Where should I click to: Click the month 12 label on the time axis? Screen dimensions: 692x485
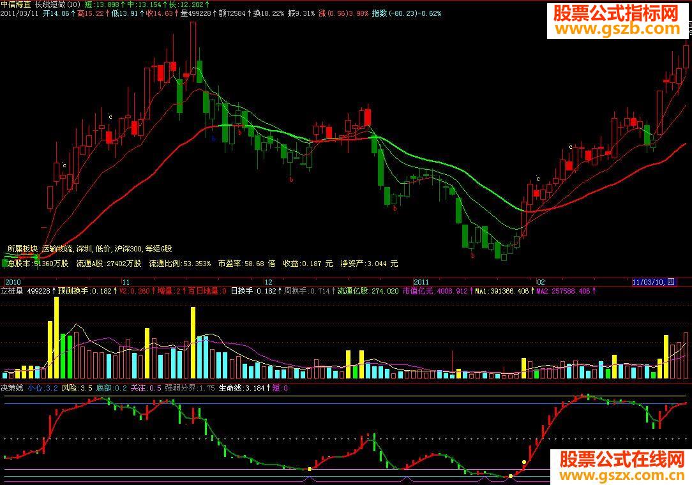[268, 282]
